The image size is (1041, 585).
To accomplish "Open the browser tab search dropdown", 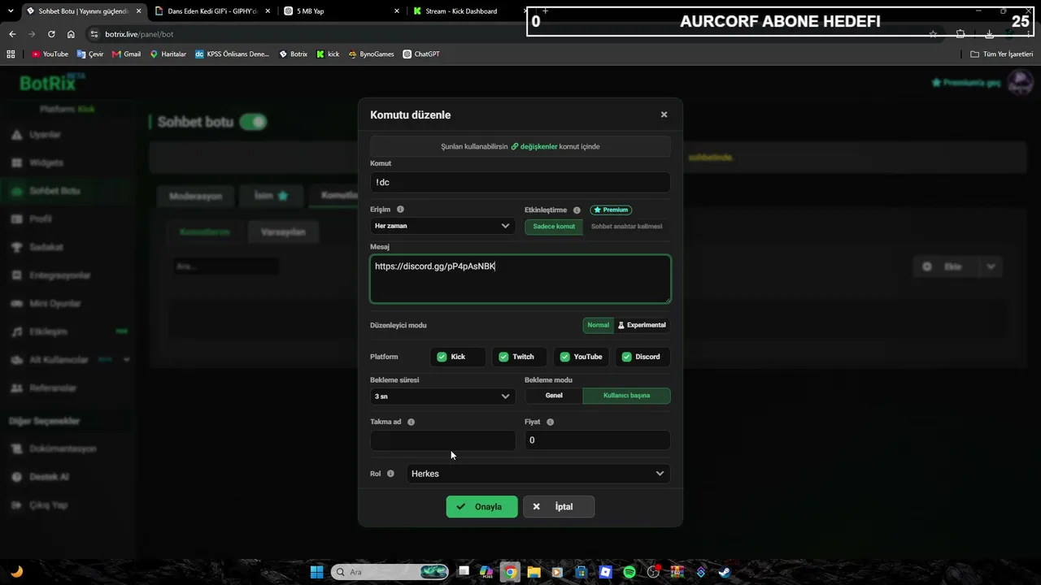I will click(x=10, y=11).
